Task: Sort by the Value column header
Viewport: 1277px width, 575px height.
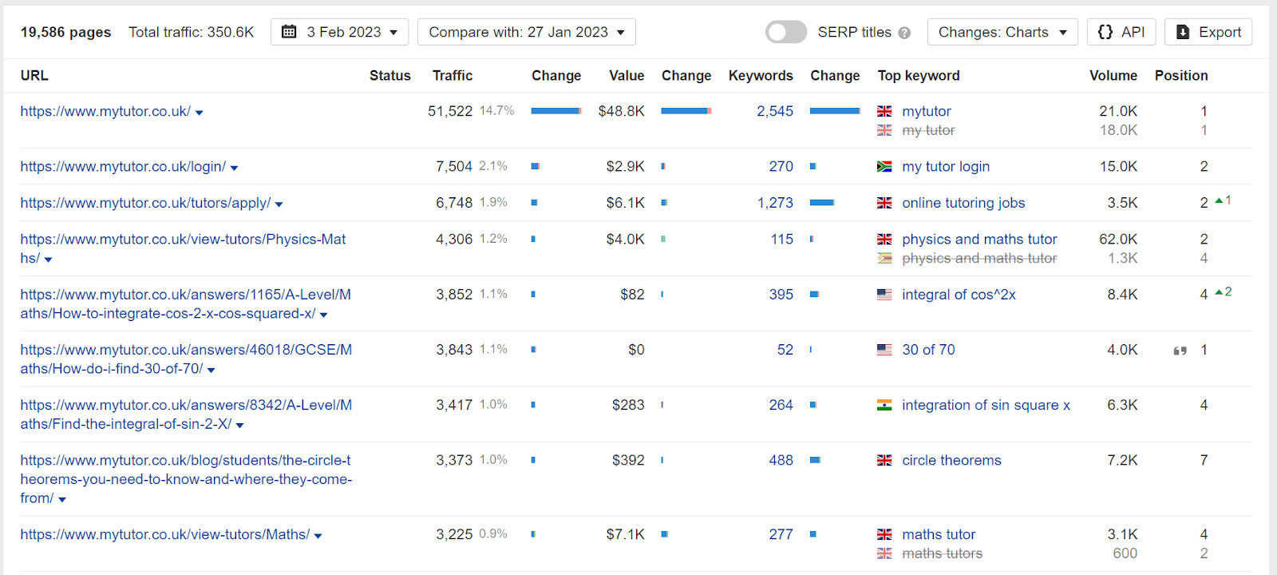Action: [627, 75]
